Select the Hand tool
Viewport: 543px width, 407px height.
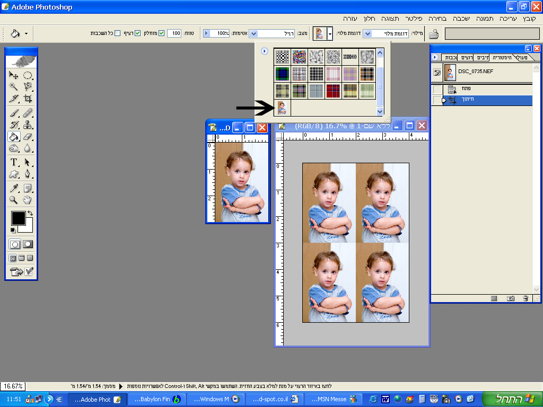[28, 200]
